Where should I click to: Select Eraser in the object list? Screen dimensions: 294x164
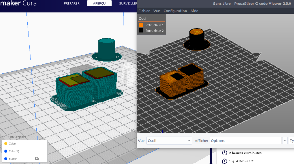13,159
